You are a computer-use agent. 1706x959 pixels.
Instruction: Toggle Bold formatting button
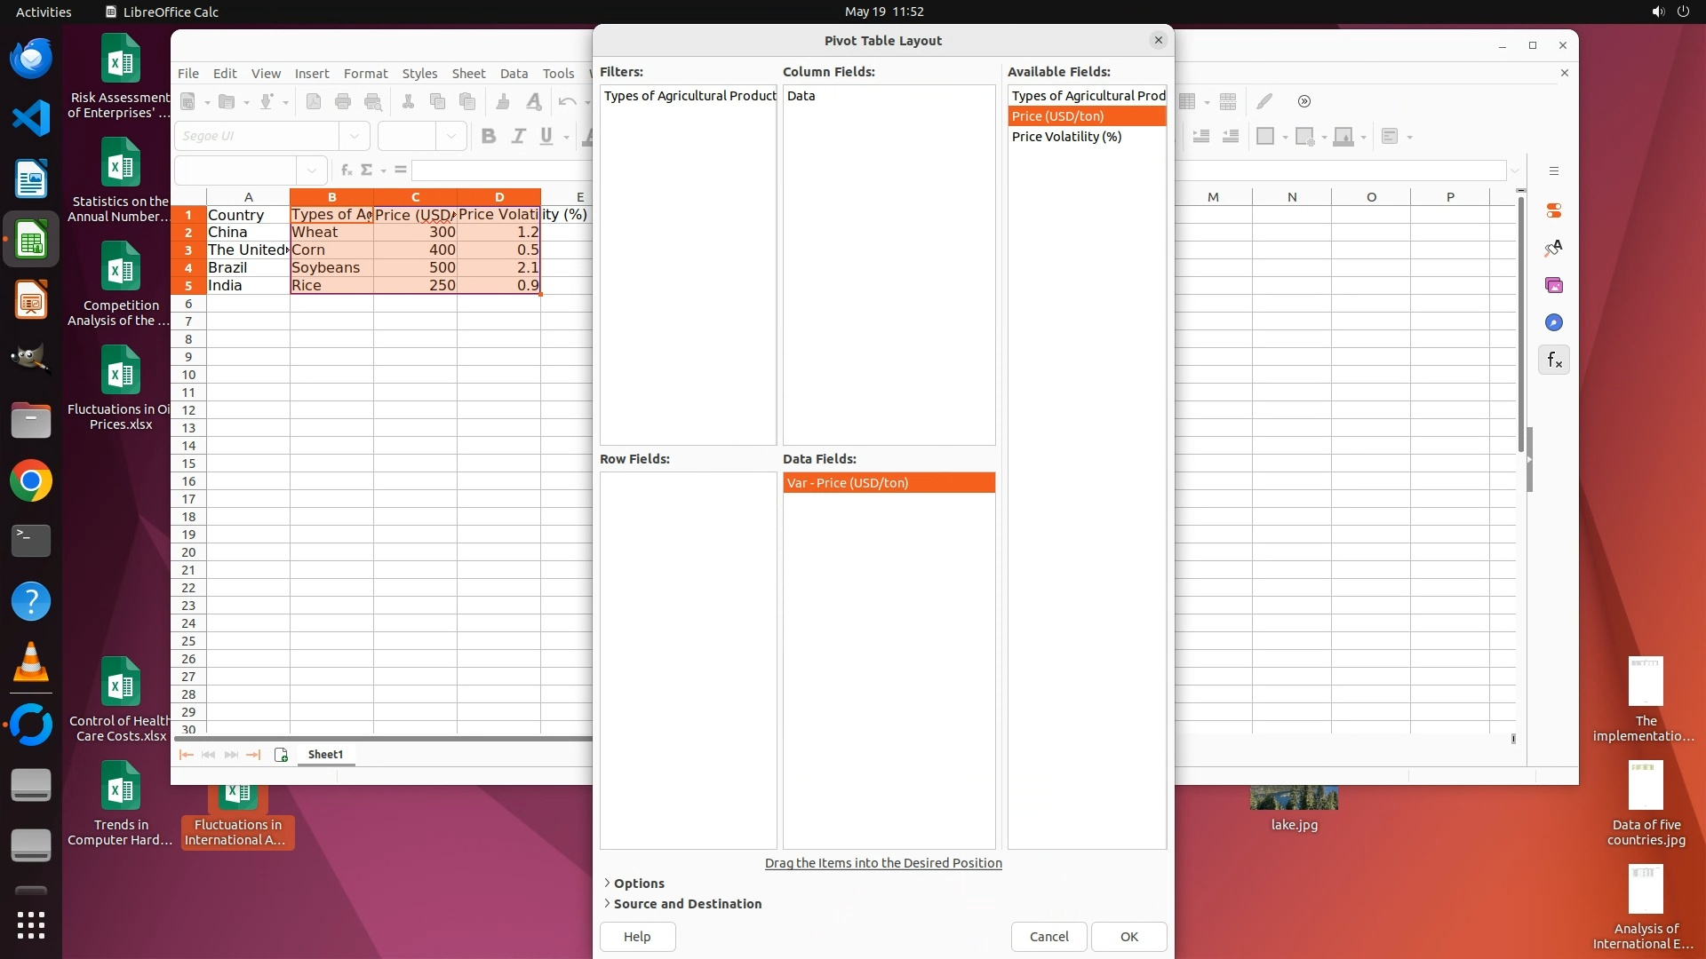(x=488, y=136)
